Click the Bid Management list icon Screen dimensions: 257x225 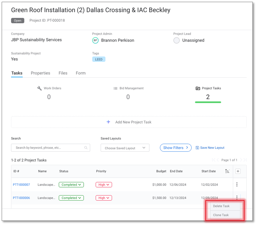tap(115, 88)
